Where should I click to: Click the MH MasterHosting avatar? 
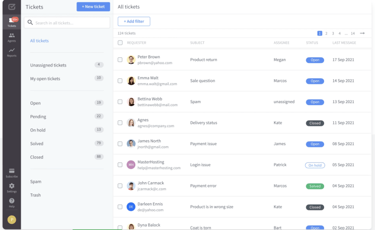pos(131,165)
